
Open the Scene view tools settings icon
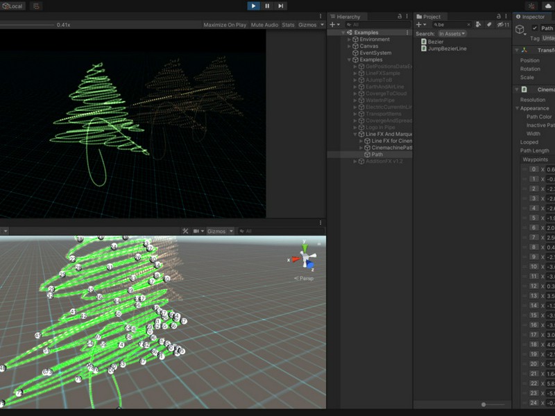[x=185, y=231]
